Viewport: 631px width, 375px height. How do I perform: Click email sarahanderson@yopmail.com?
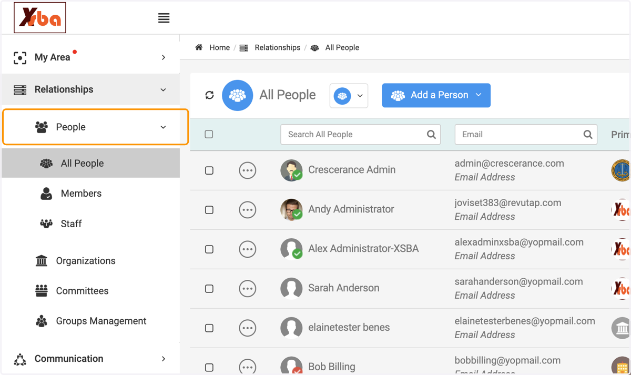518,282
